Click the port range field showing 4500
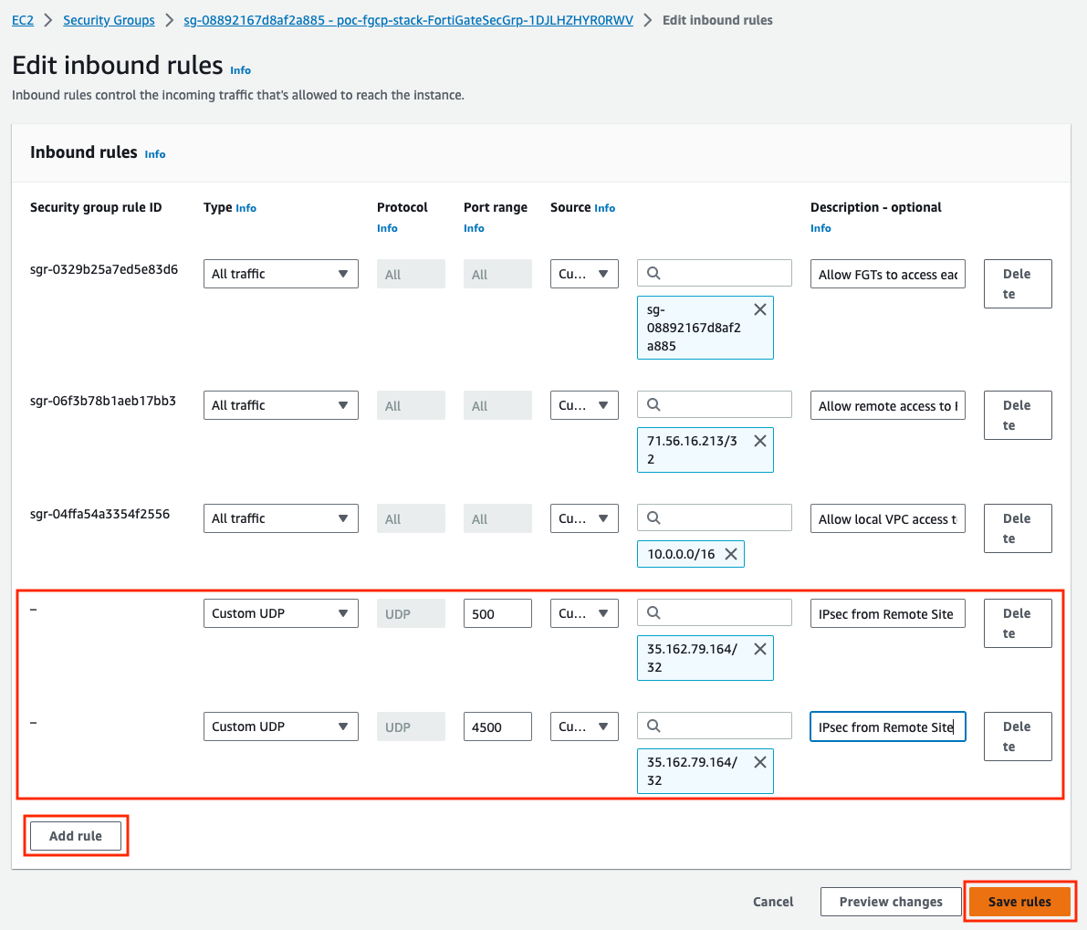This screenshot has width=1087, height=930. [x=497, y=726]
